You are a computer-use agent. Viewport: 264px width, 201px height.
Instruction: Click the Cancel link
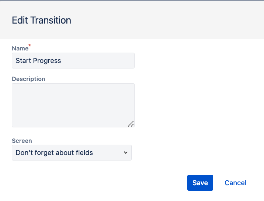coord(235,183)
